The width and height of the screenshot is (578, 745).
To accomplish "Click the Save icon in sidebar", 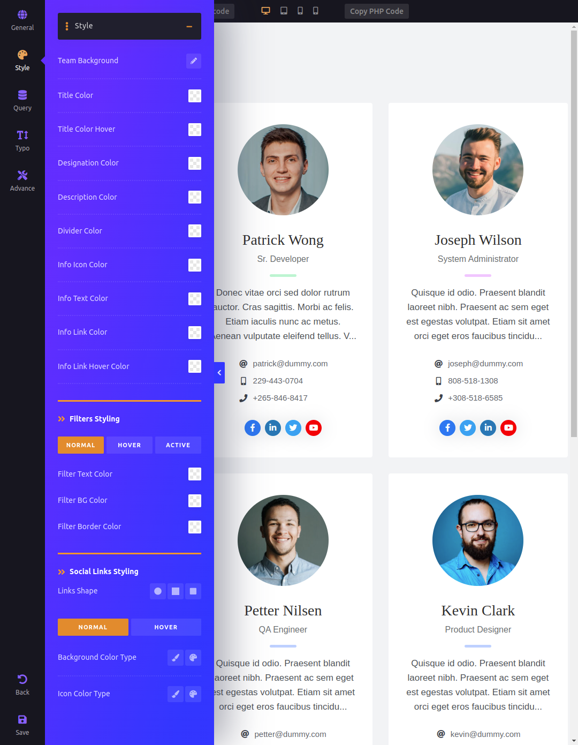I will coord(22,725).
